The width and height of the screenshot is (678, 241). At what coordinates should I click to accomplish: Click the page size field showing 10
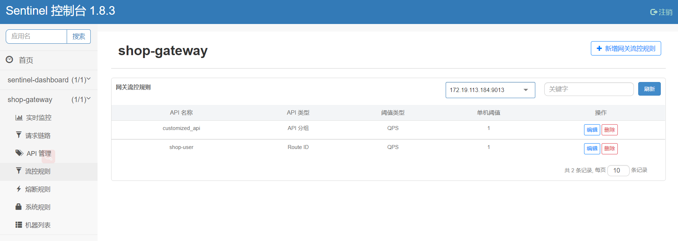pyautogui.click(x=618, y=170)
